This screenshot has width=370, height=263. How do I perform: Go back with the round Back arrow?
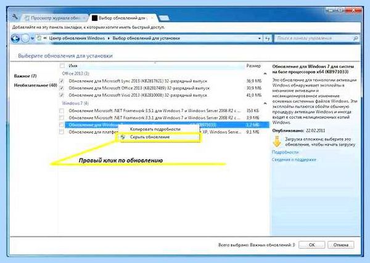(15, 38)
